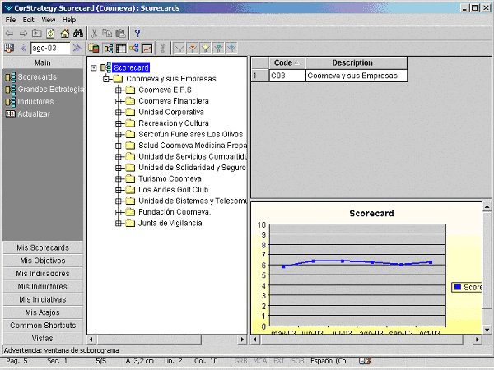Go to next period with double arrow

pos(77,49)
